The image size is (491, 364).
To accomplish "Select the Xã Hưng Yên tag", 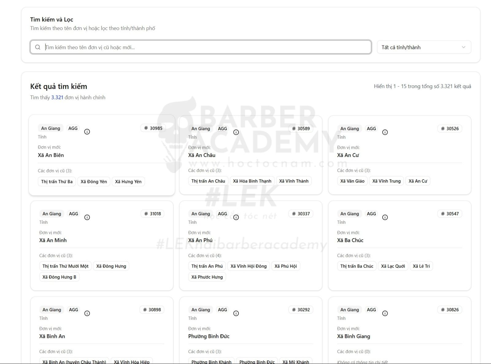I will click(128, 182).
